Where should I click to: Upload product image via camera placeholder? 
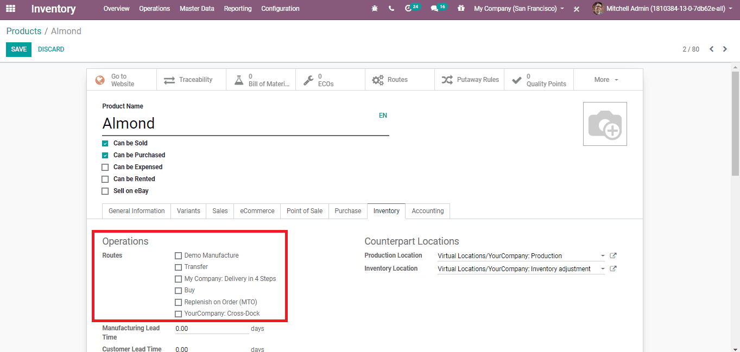tap(605, 124)
